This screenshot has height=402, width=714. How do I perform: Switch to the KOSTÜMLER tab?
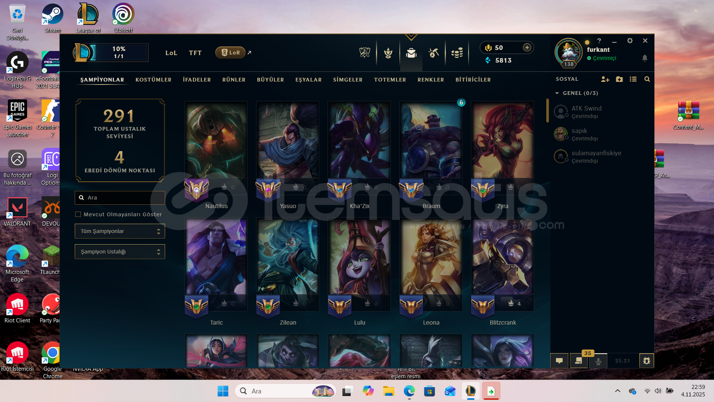click(x=153, y=80)
